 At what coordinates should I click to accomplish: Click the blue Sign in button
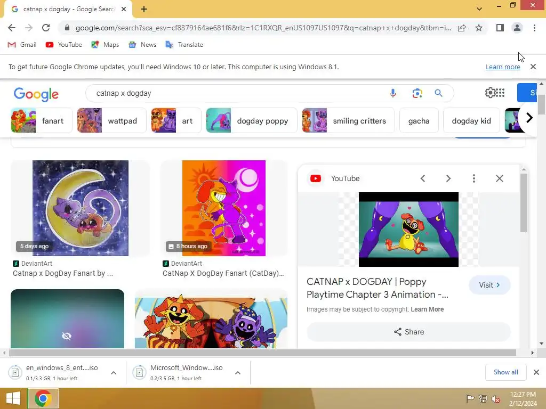pyautogui.click(x=527, y=93)
